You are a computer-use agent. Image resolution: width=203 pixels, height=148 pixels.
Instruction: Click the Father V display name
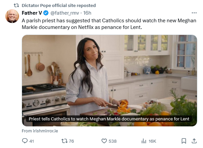coord(32,13)
